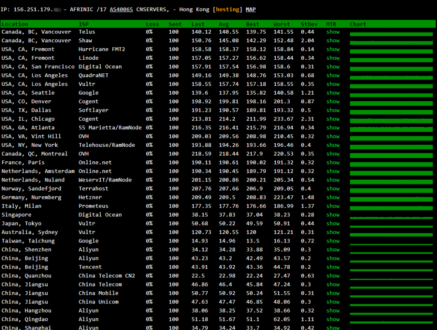The width and height of the screenshot is (437, 330).
Task: Select StDev value 2.04 in Shaw row
Action: 307,41
